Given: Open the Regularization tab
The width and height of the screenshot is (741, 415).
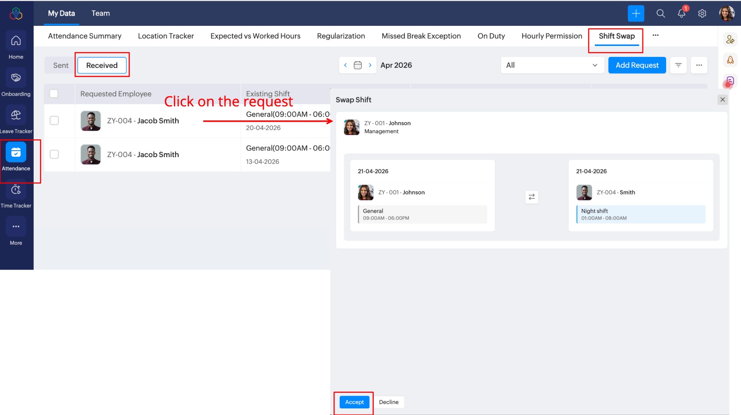Looking at the screenshot, I should [x=341, y=36].
